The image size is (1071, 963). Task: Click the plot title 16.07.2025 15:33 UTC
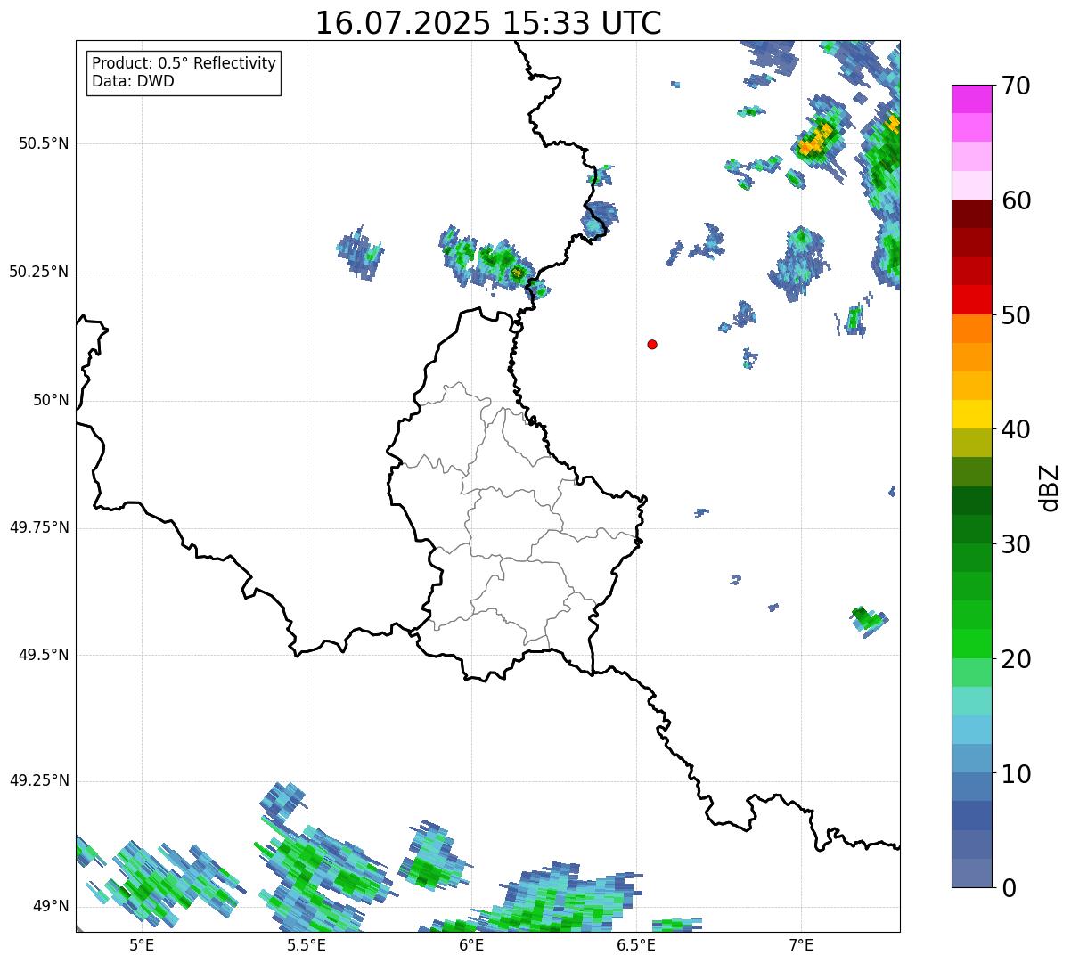(488, 23)
